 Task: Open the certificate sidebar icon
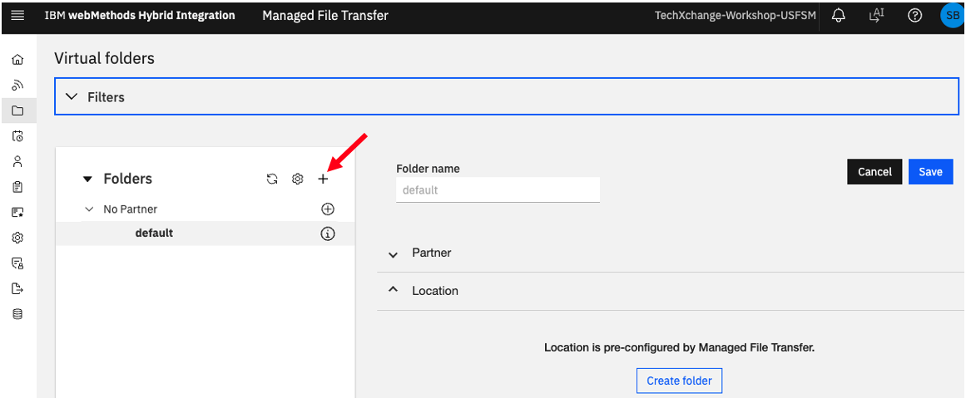click(x=17, y=212)
